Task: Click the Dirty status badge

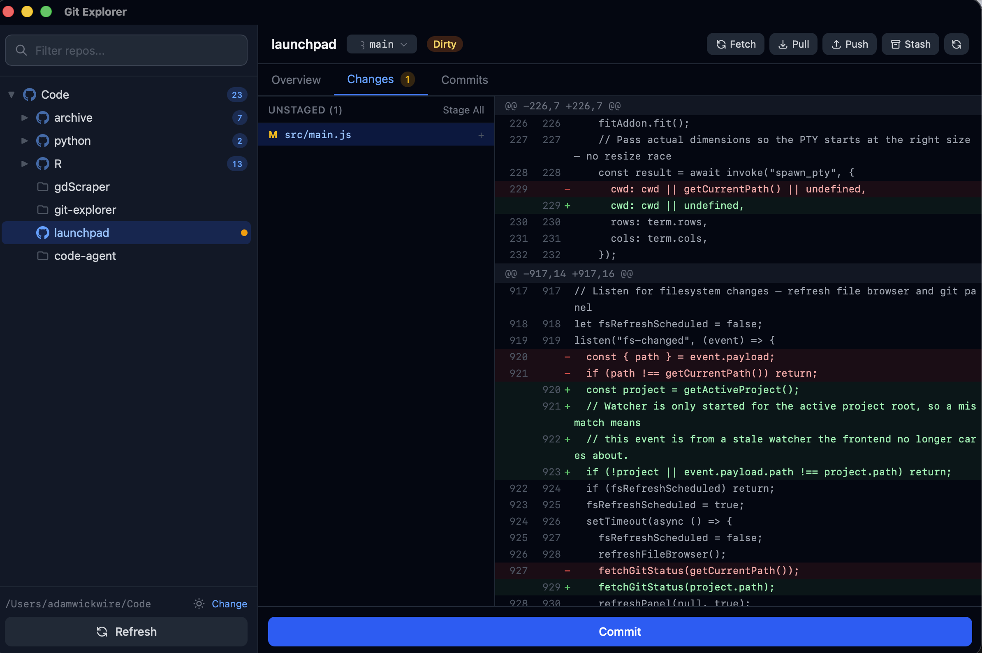Action: tap(445, 44)
